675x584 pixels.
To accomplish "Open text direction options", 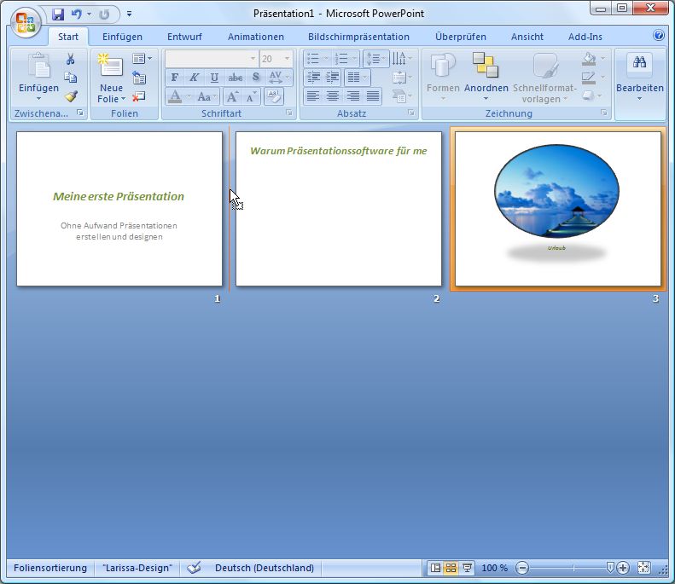I will click(x=402, y=59).
